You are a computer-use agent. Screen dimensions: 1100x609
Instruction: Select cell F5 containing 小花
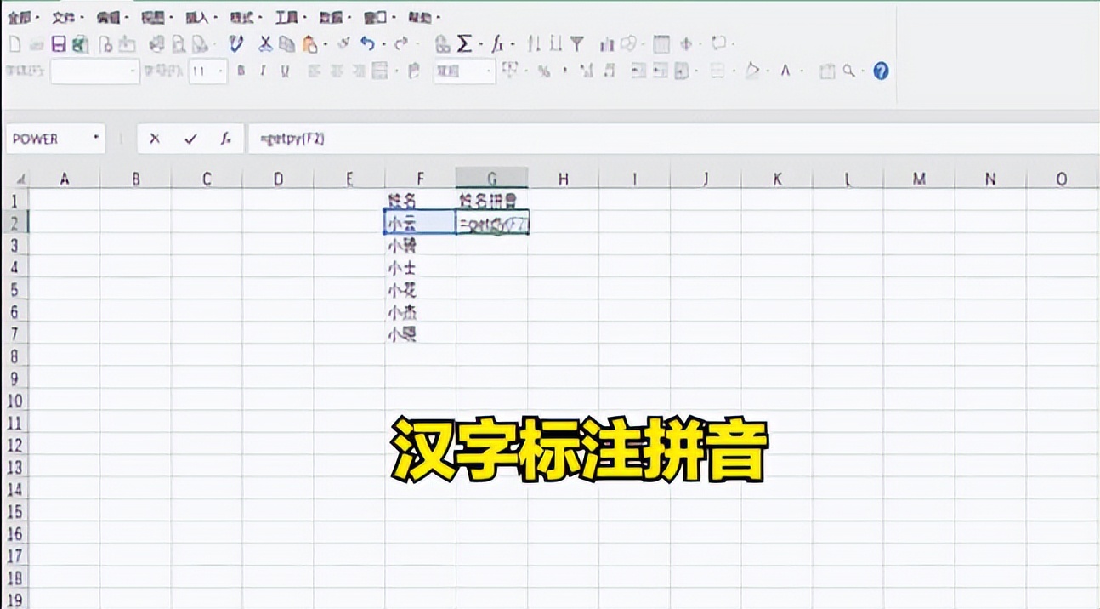[x=420, y=289]
